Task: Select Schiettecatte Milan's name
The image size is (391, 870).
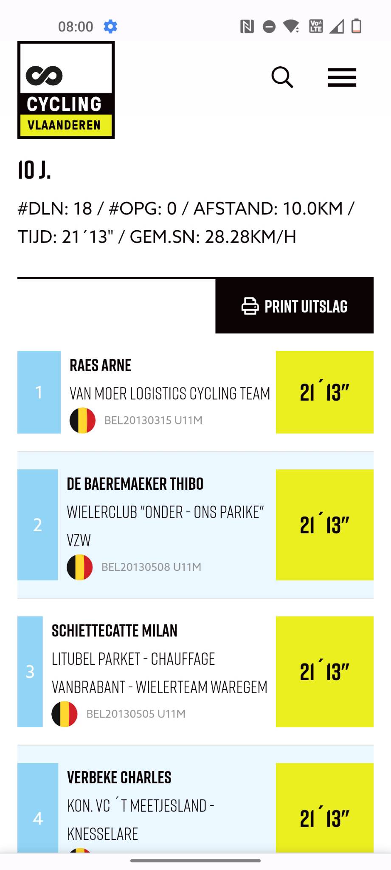Action: click(x=115, y=631)
